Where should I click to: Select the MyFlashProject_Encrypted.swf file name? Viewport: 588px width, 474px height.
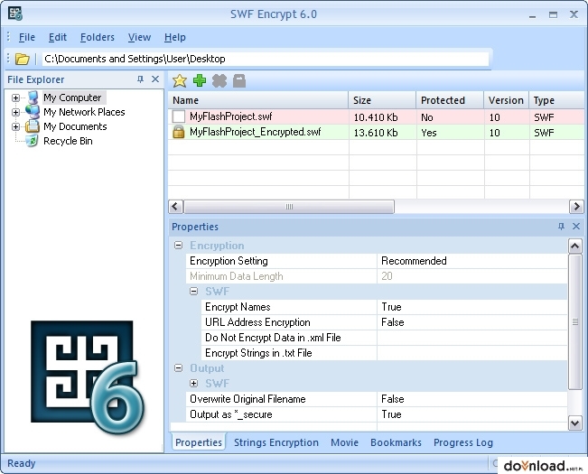pos(256,132)
